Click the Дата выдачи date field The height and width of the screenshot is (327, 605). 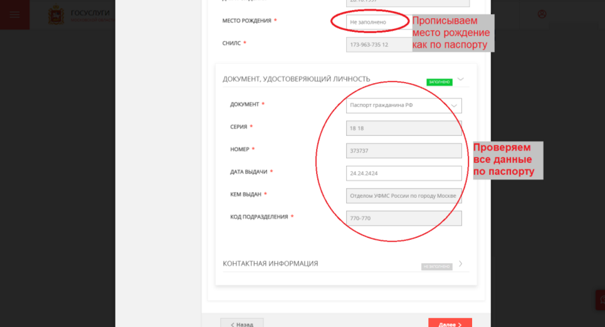coord(404,173)
